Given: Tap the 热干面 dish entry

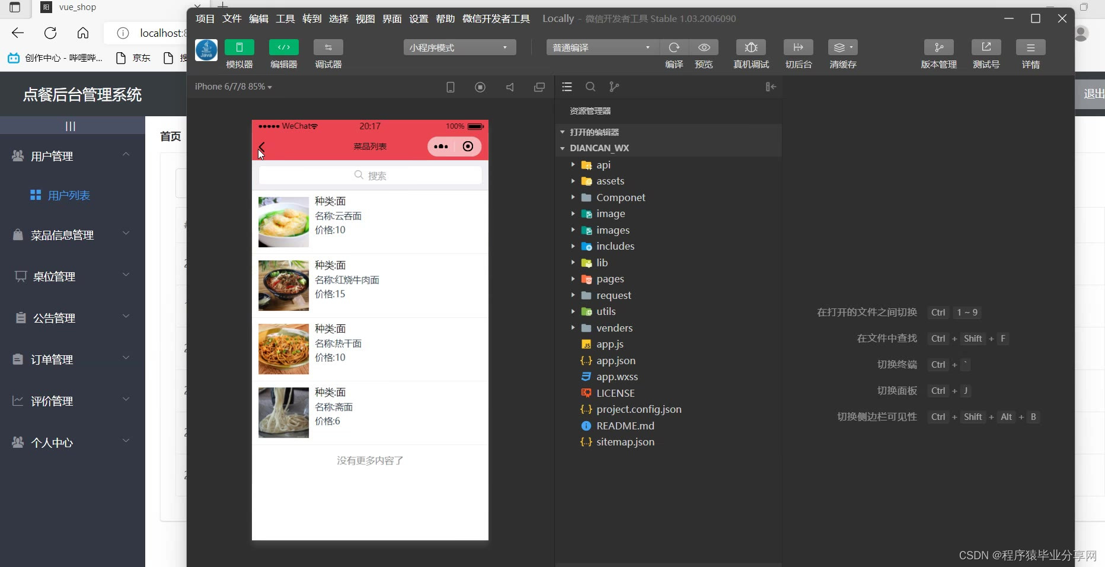Looking at the screenshot, I should point(370,349).
